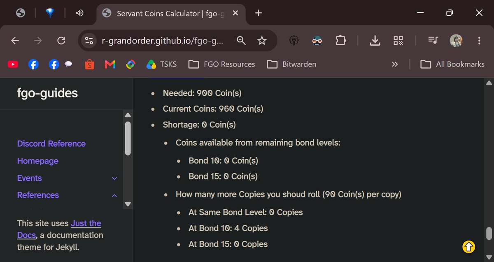The height and width of the screenshot is (262, 494).
Task: Open the All Bookmarks folder
Action: tap(452, 64)
